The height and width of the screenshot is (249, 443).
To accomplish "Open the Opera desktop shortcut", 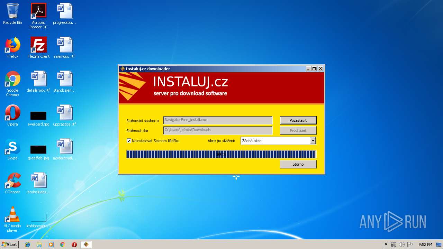I will tap(12, 116).
